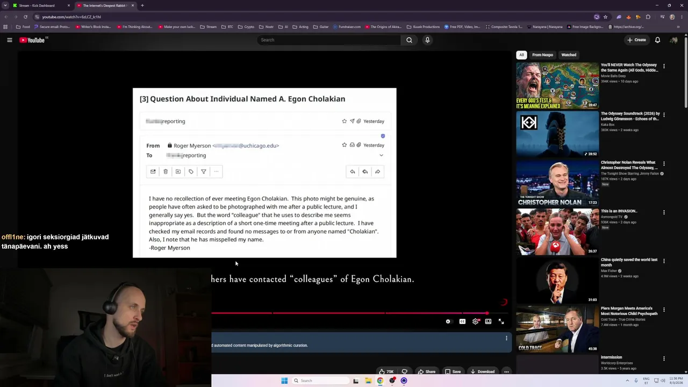Share this YouTube video
The width and height of the screenshot is (688, 387).
(x=427, y=371)
